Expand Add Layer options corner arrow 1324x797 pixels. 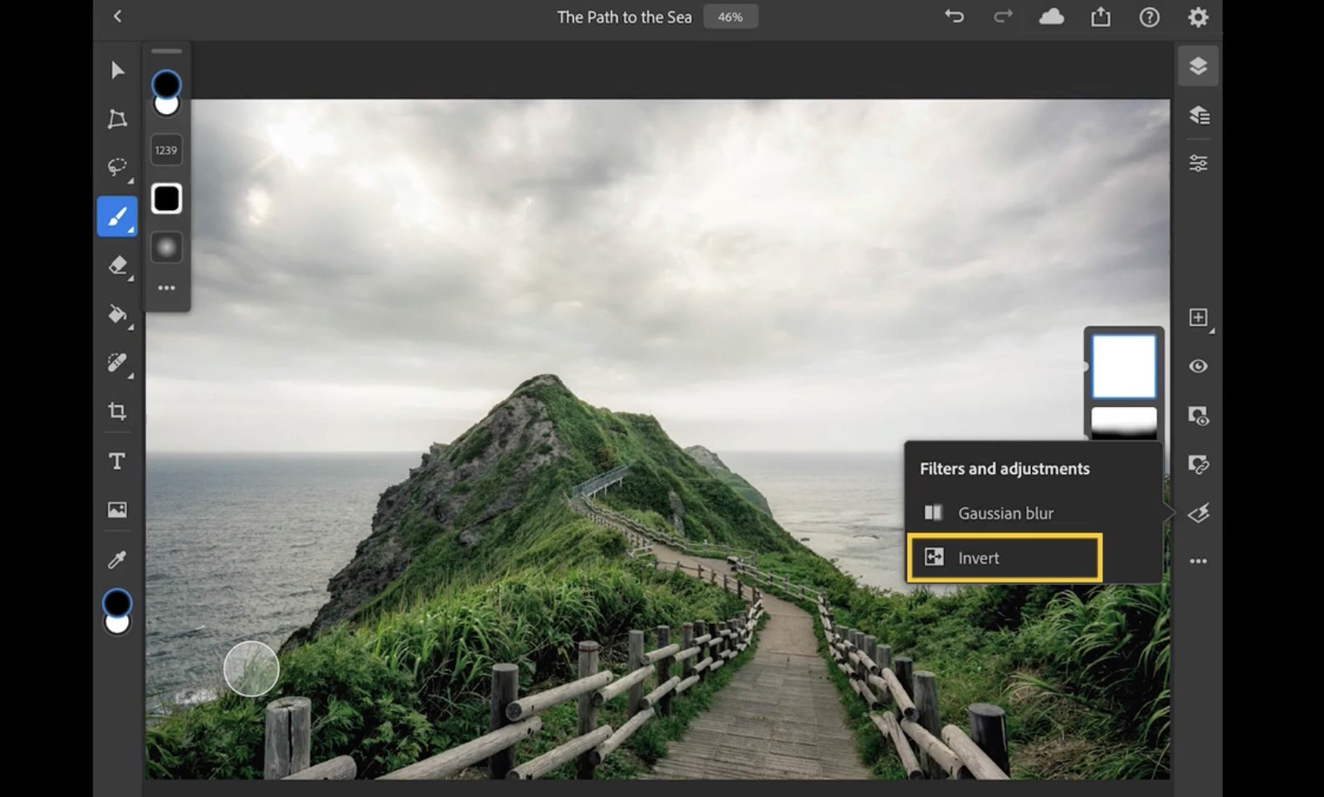click(1212, 332)
